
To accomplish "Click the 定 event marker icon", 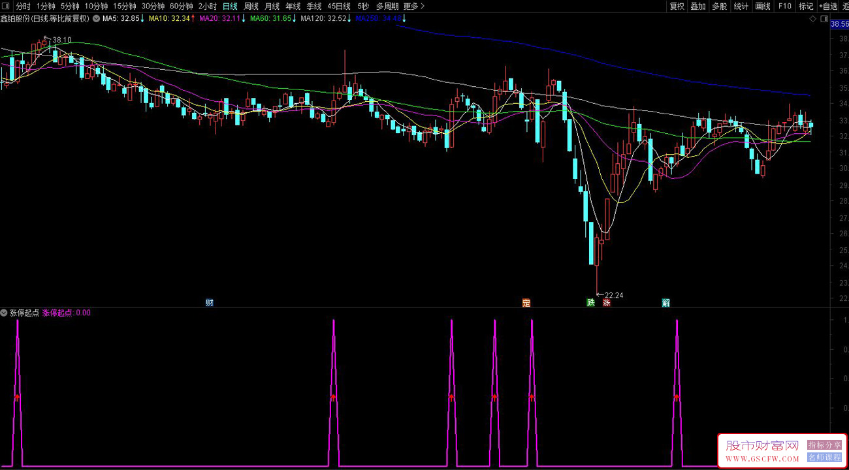I will click(x=526, y=303).
